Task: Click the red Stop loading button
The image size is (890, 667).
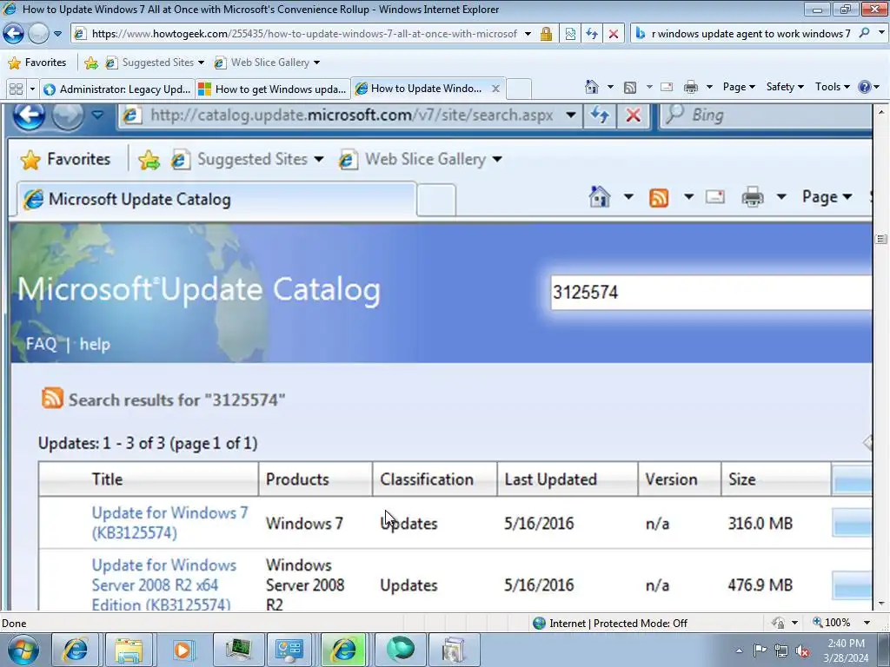Action: [x=614, y=34]
